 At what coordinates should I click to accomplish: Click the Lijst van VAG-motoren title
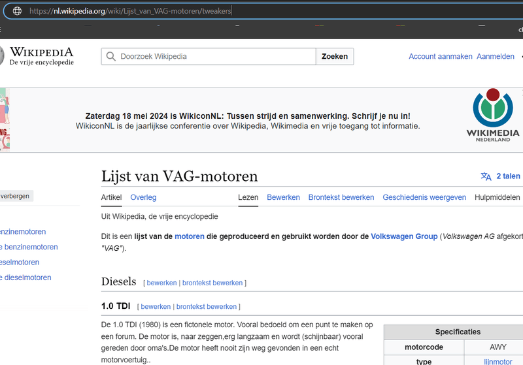pyautogui.click(x=179, y=176)
